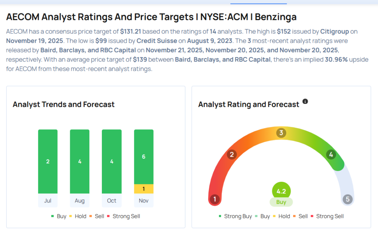Screen dimensions: 378x233
Task: Click the number 4 marker on the rating gauge
Action: click(x=331, y=155)
